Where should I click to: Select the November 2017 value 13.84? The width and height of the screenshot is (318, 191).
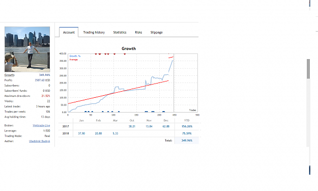pyautogui.click(x=149, y=126)
